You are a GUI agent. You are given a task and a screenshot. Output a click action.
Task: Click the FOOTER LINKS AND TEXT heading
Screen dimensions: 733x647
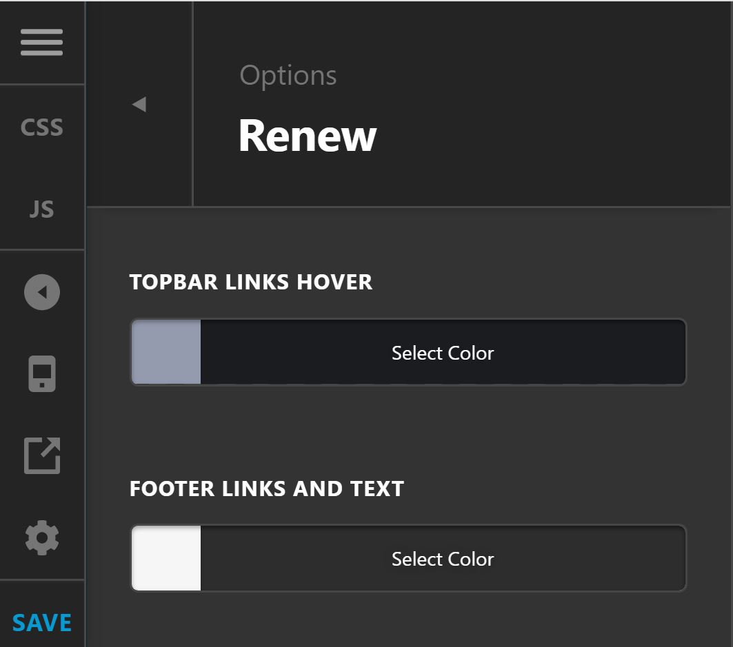[x=267, y=489]
